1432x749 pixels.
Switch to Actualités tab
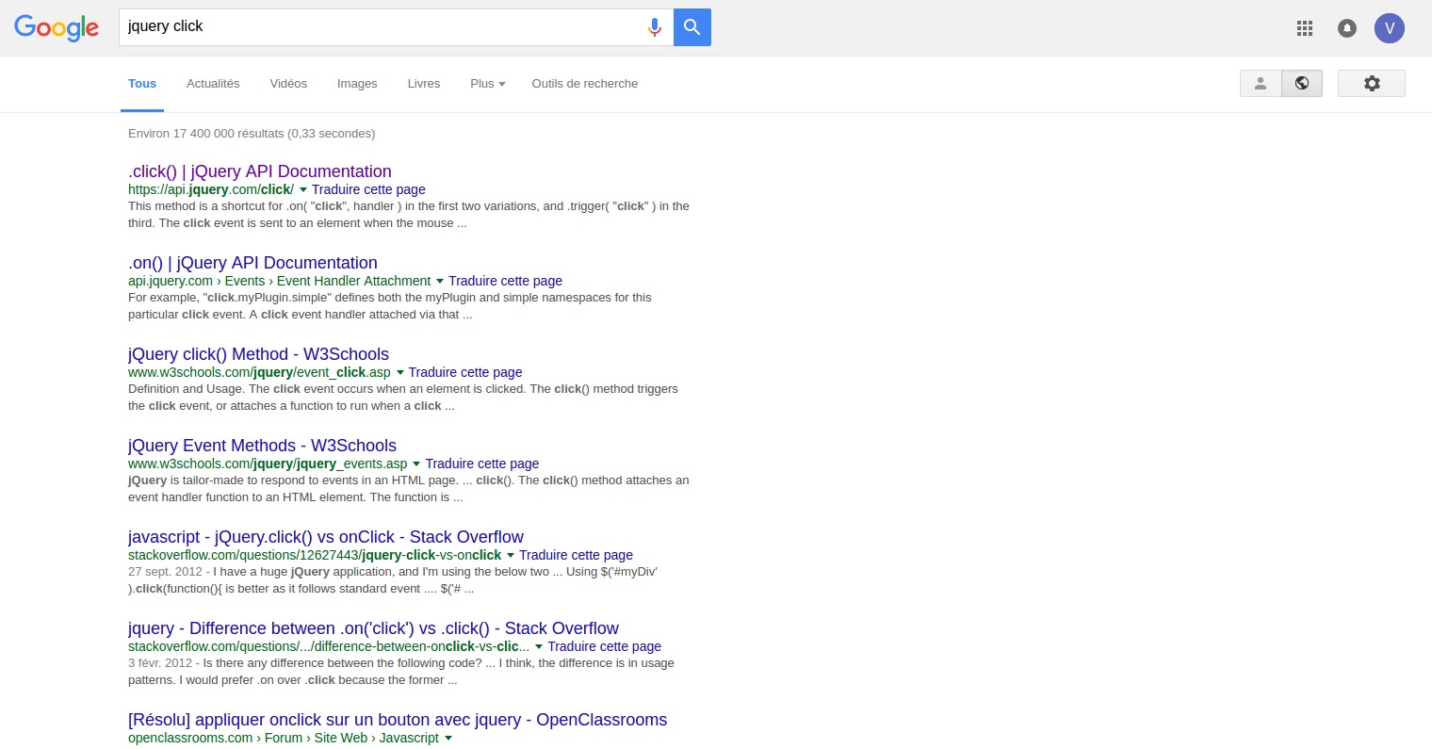[213, 84]
